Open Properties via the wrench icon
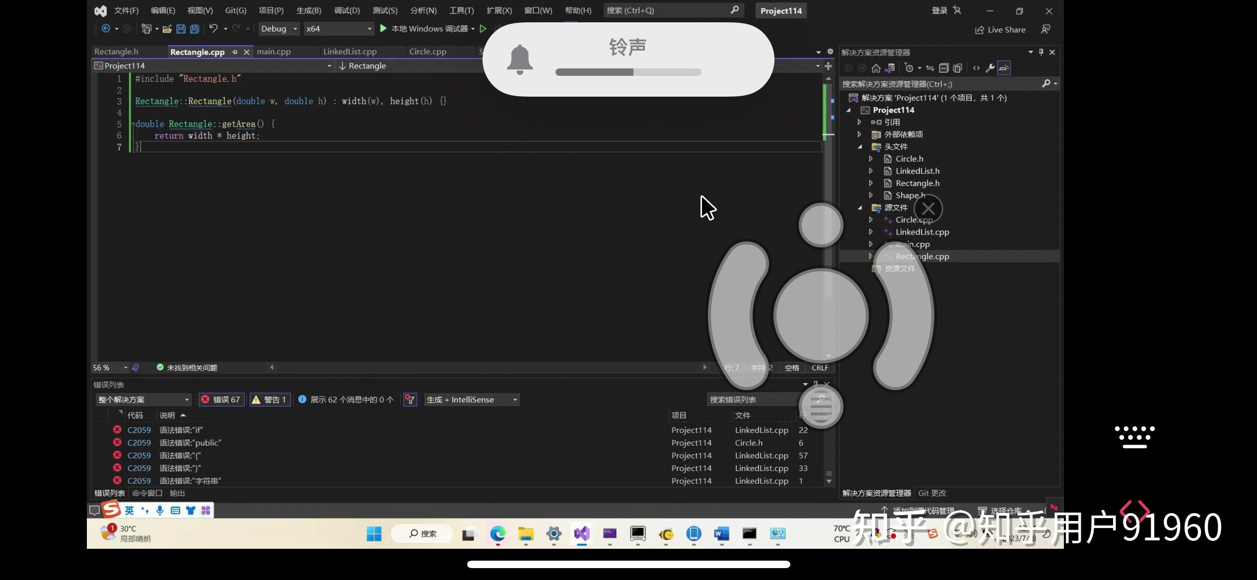The height and width of the screenshot is (580, 1257). (990, 68)
